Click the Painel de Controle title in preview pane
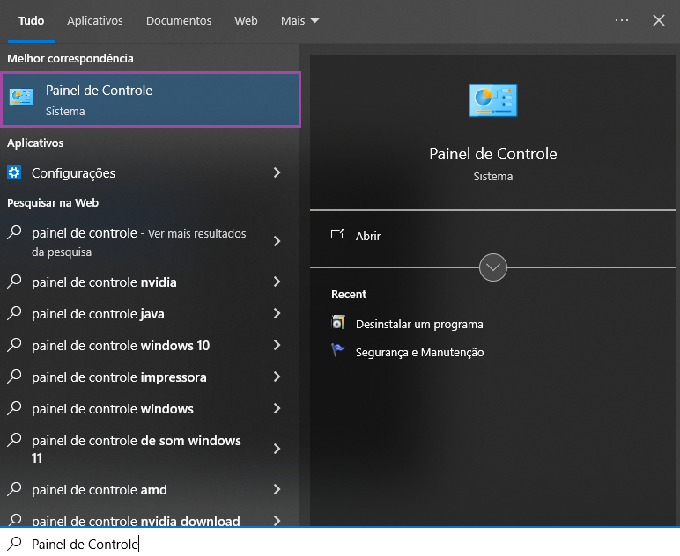Image resolution: width=680 pixels, height=556 pixels. (493, 154)
